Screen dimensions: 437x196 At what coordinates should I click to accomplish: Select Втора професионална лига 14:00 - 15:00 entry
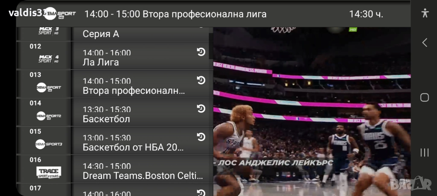[142, 84]
